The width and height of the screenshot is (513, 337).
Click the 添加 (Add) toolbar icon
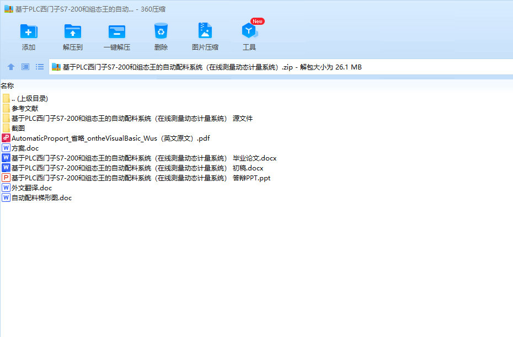click(29, 32)
